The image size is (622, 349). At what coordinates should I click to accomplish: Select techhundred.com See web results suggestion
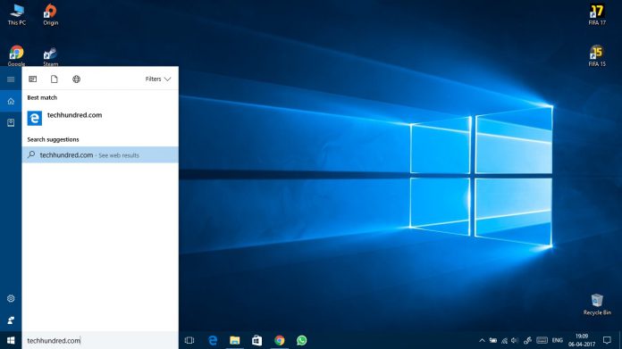[100, 155]
